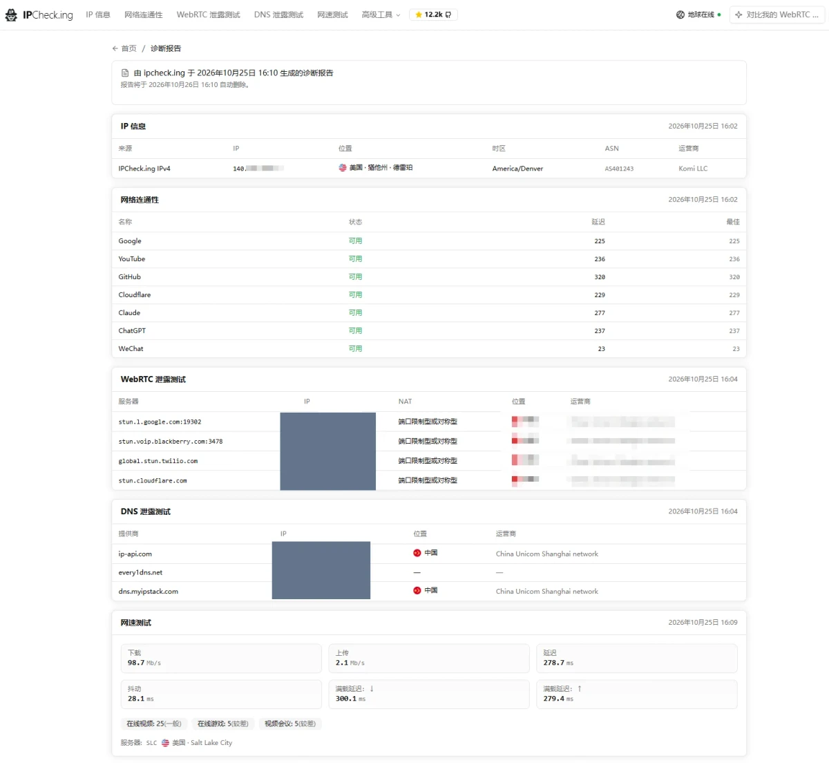Image resolution: width=829 pixels, height=763 pixels.
Task: Click the GitHub row name
Action: click(x=130, y=277)
